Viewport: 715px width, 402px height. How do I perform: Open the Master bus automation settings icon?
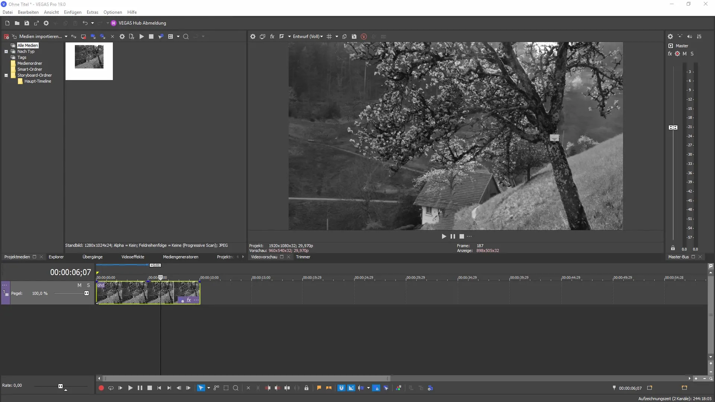click(677, 54)
